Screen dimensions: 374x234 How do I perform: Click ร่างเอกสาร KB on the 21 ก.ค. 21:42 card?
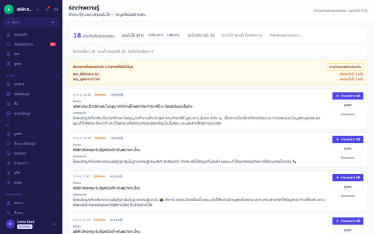click(348, 177)
